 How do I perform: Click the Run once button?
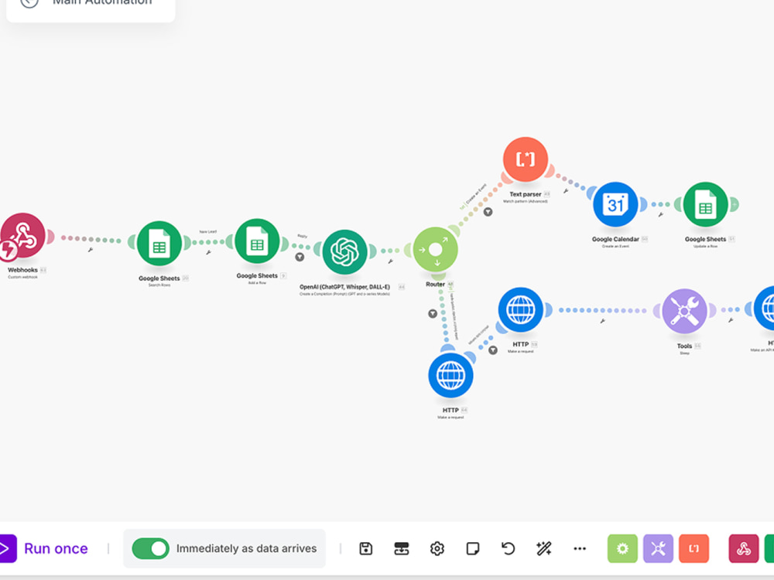tap(44, 548)
